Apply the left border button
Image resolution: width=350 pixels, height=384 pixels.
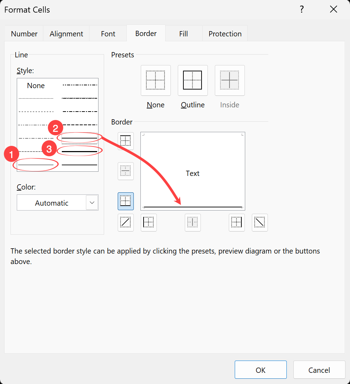tap(149, 222)
